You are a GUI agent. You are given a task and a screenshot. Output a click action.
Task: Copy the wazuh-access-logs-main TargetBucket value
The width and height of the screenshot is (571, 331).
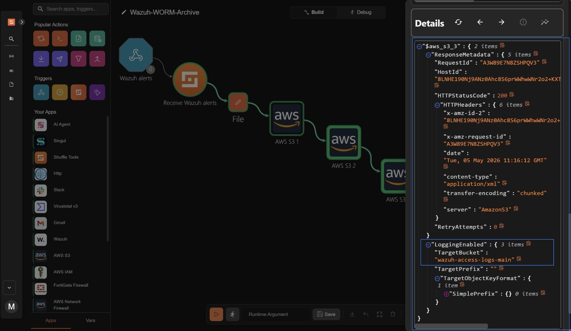(x=519, y=259)
